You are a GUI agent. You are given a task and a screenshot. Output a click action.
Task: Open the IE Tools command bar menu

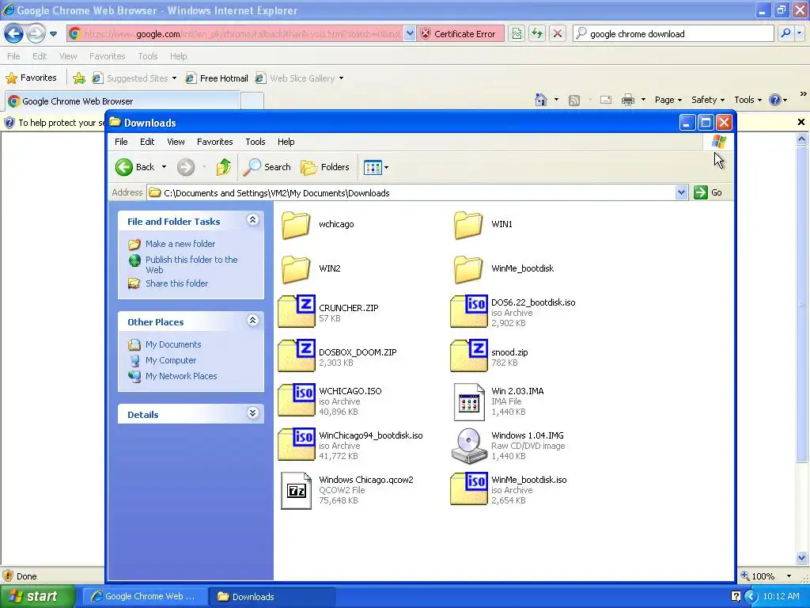[x=748, y=100]
